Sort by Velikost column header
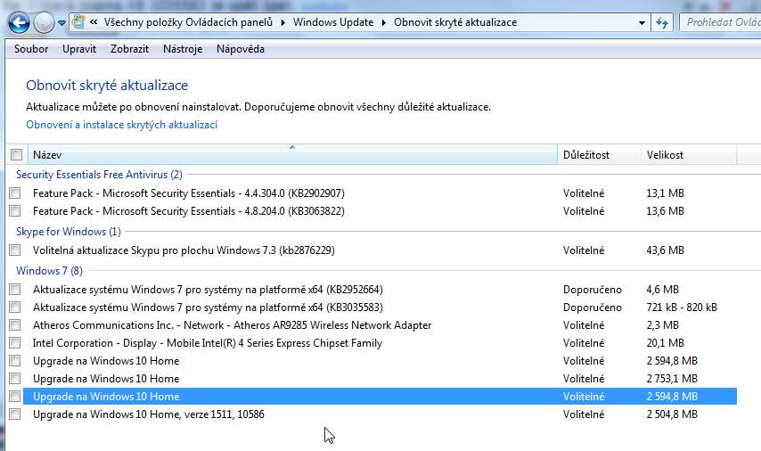The image size is (761, 451). coord(689,155)
